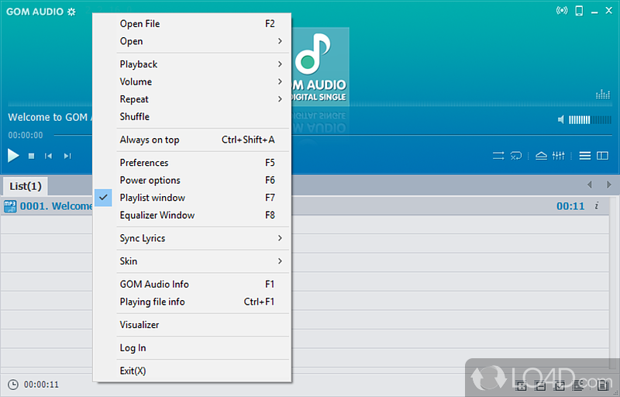Open Preferences from the menu

point(192,163)
